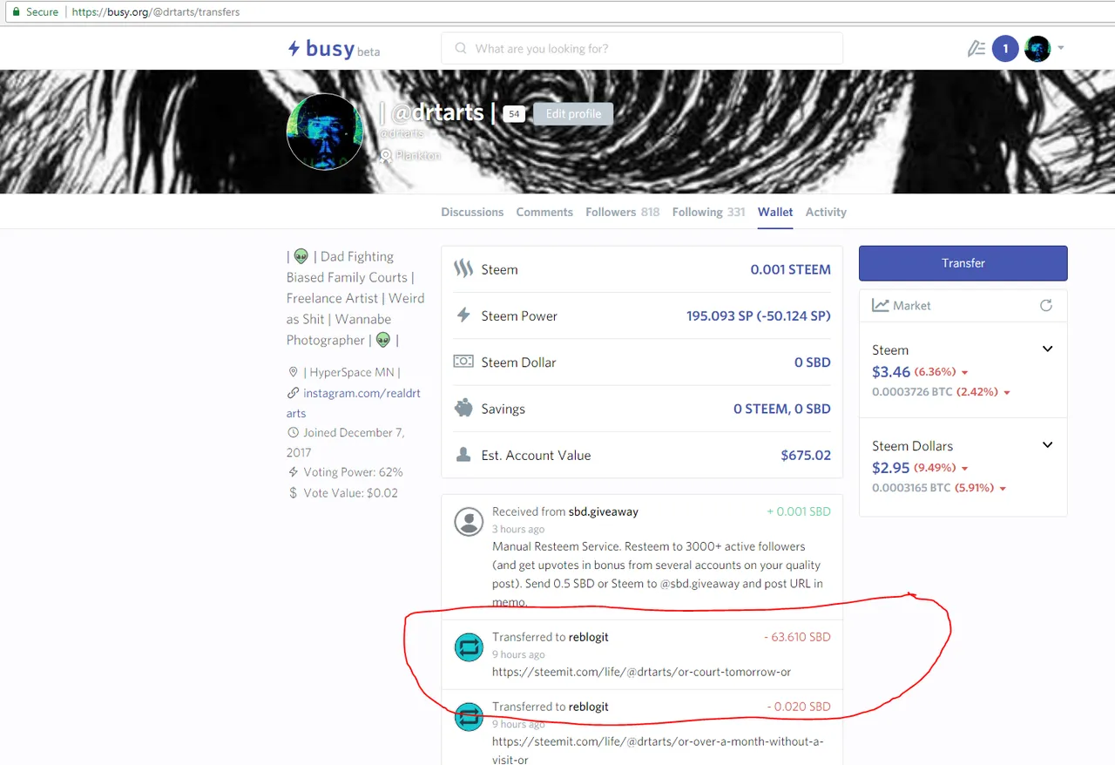Open the Followers 818 tab
The width and height of the screenshot is (1115, 765).
pos(622,212)
